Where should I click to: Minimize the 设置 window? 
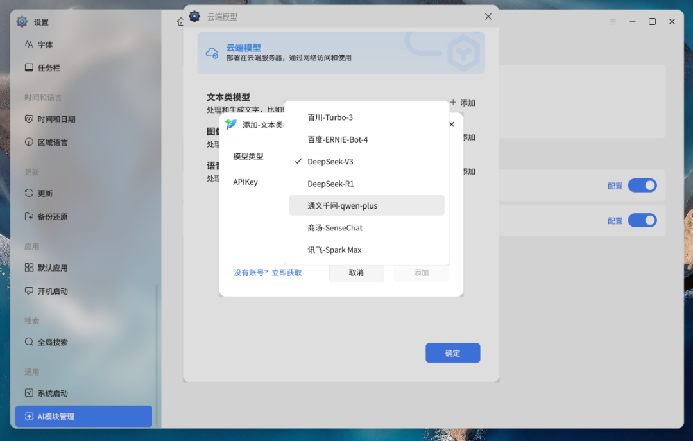pyautogui.click(x=633, y=22)
